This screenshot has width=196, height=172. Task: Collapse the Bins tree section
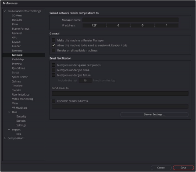point(9,112)
